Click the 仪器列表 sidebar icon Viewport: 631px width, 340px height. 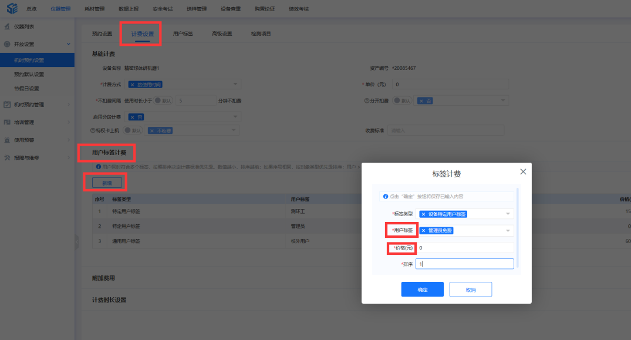tap(7, 27)
